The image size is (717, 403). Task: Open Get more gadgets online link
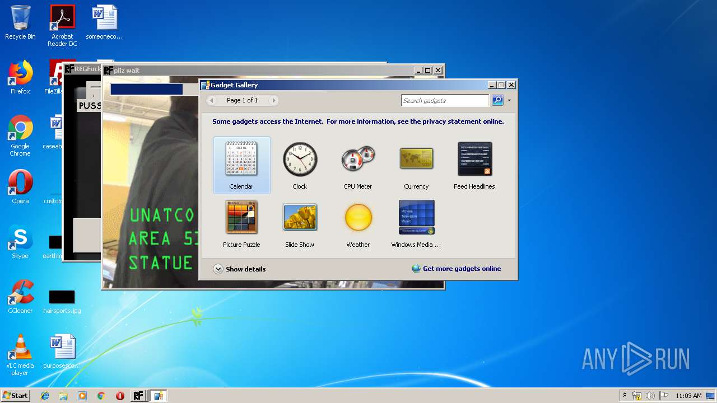coord(457,269)
